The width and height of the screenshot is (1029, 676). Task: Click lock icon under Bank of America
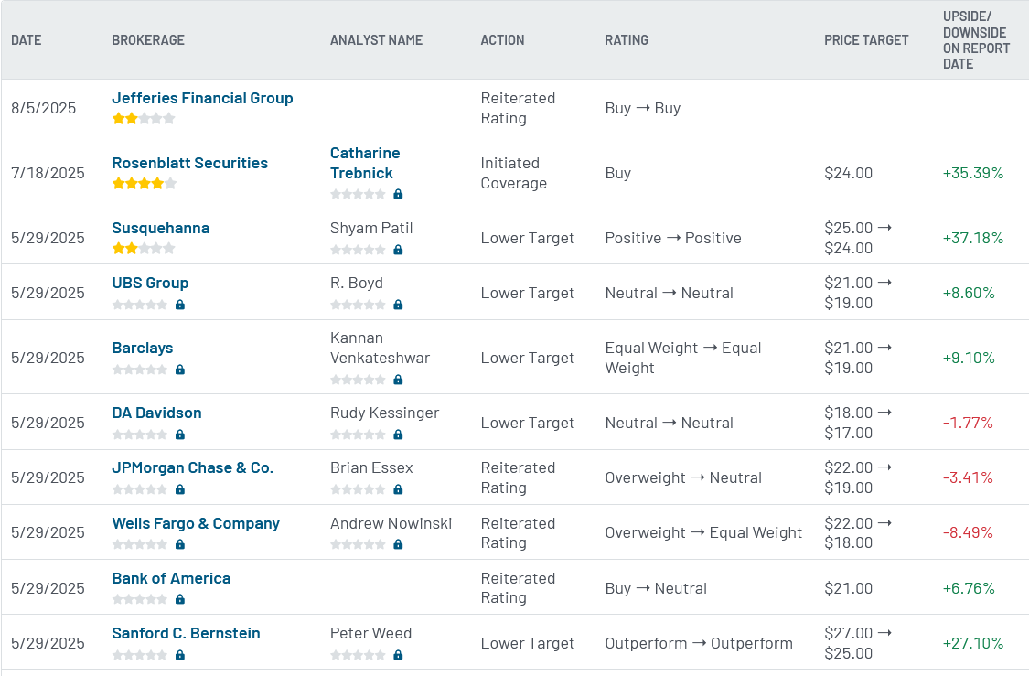(180, 599)
